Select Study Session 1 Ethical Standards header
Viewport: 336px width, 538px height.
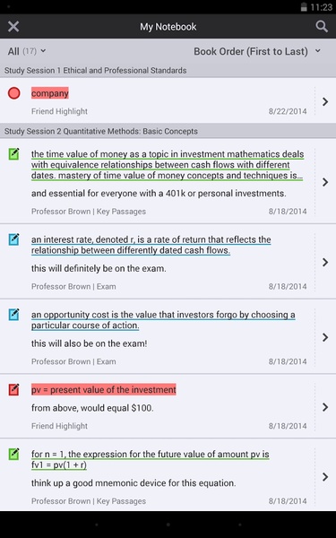click(168, 70)
